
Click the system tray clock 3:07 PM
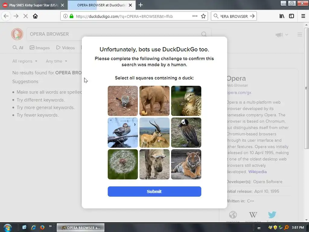point(298,228)
